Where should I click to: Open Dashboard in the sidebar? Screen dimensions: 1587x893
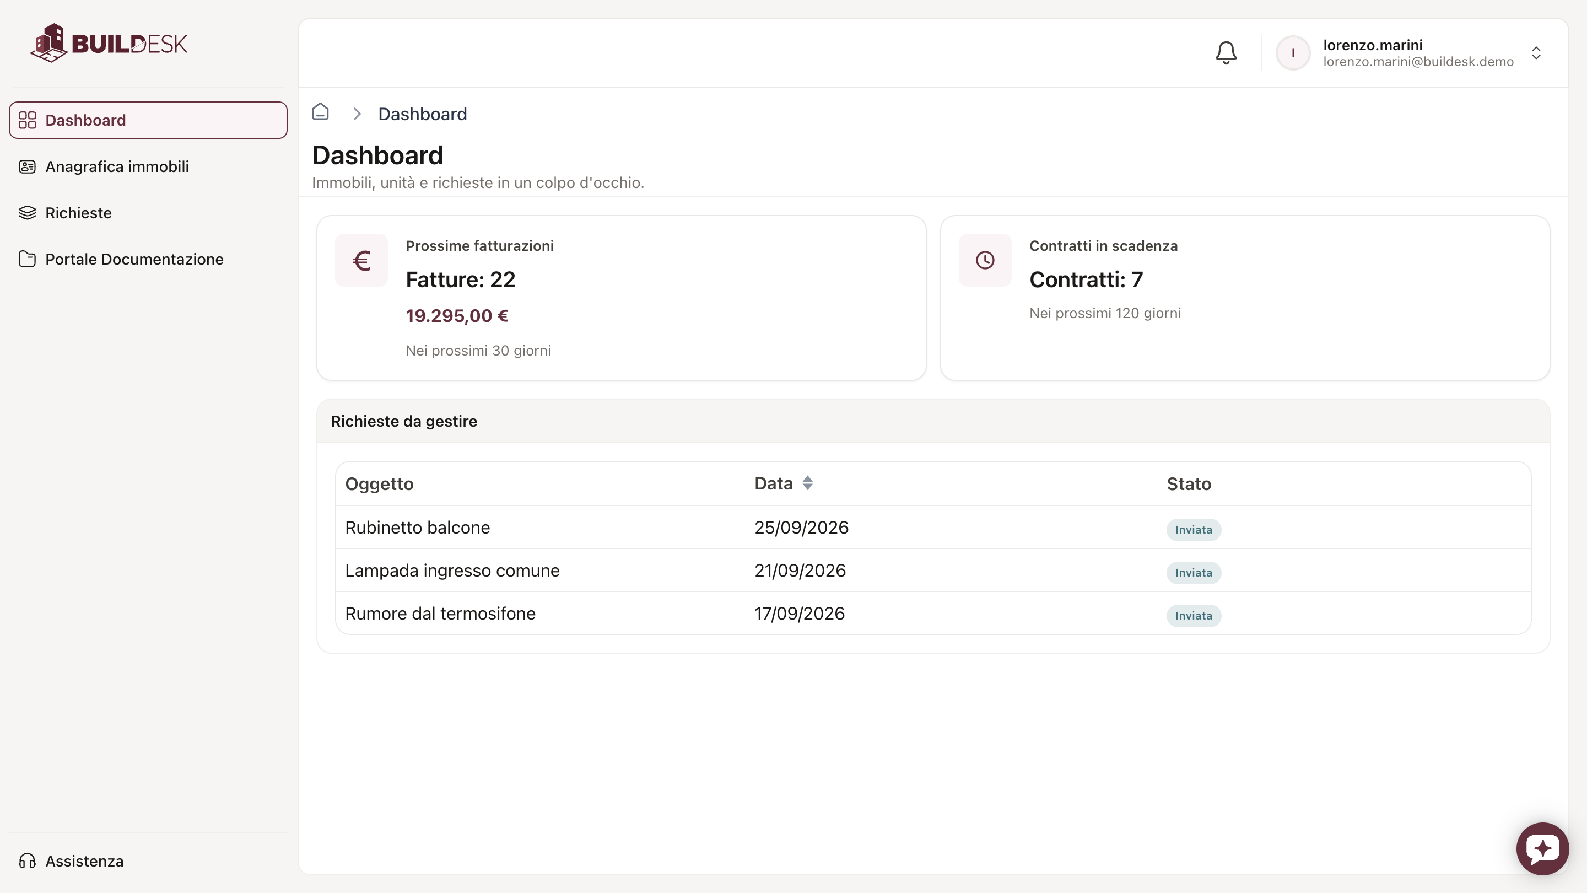coord(148,120)
